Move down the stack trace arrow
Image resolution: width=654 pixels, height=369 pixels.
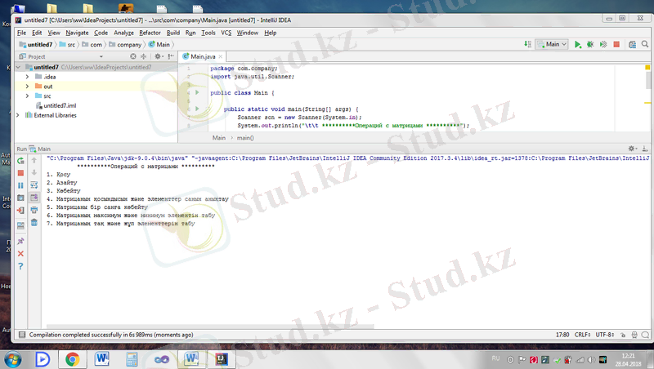point(34,172)
